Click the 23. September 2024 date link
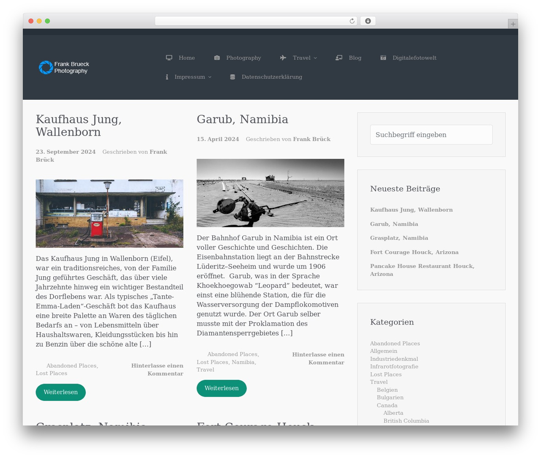 pyautogui.click(x=66, y=152)
